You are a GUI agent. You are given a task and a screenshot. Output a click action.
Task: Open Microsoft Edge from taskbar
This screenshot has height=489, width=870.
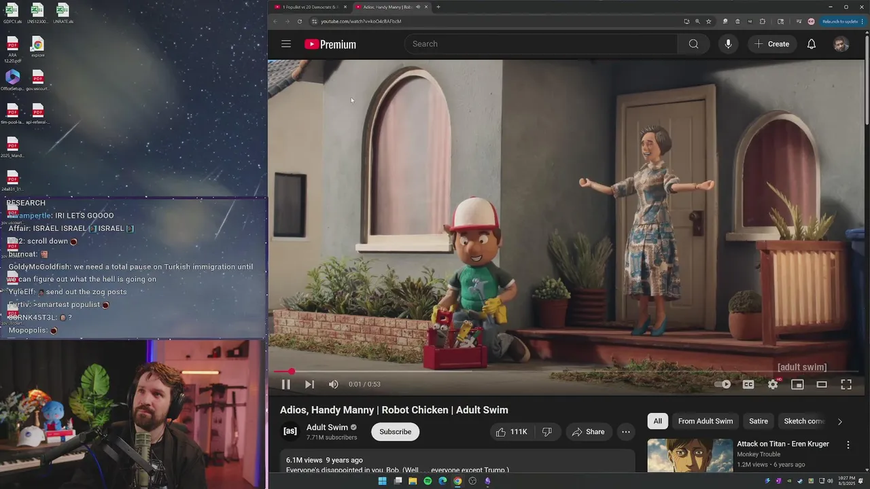tap(442, 481)
